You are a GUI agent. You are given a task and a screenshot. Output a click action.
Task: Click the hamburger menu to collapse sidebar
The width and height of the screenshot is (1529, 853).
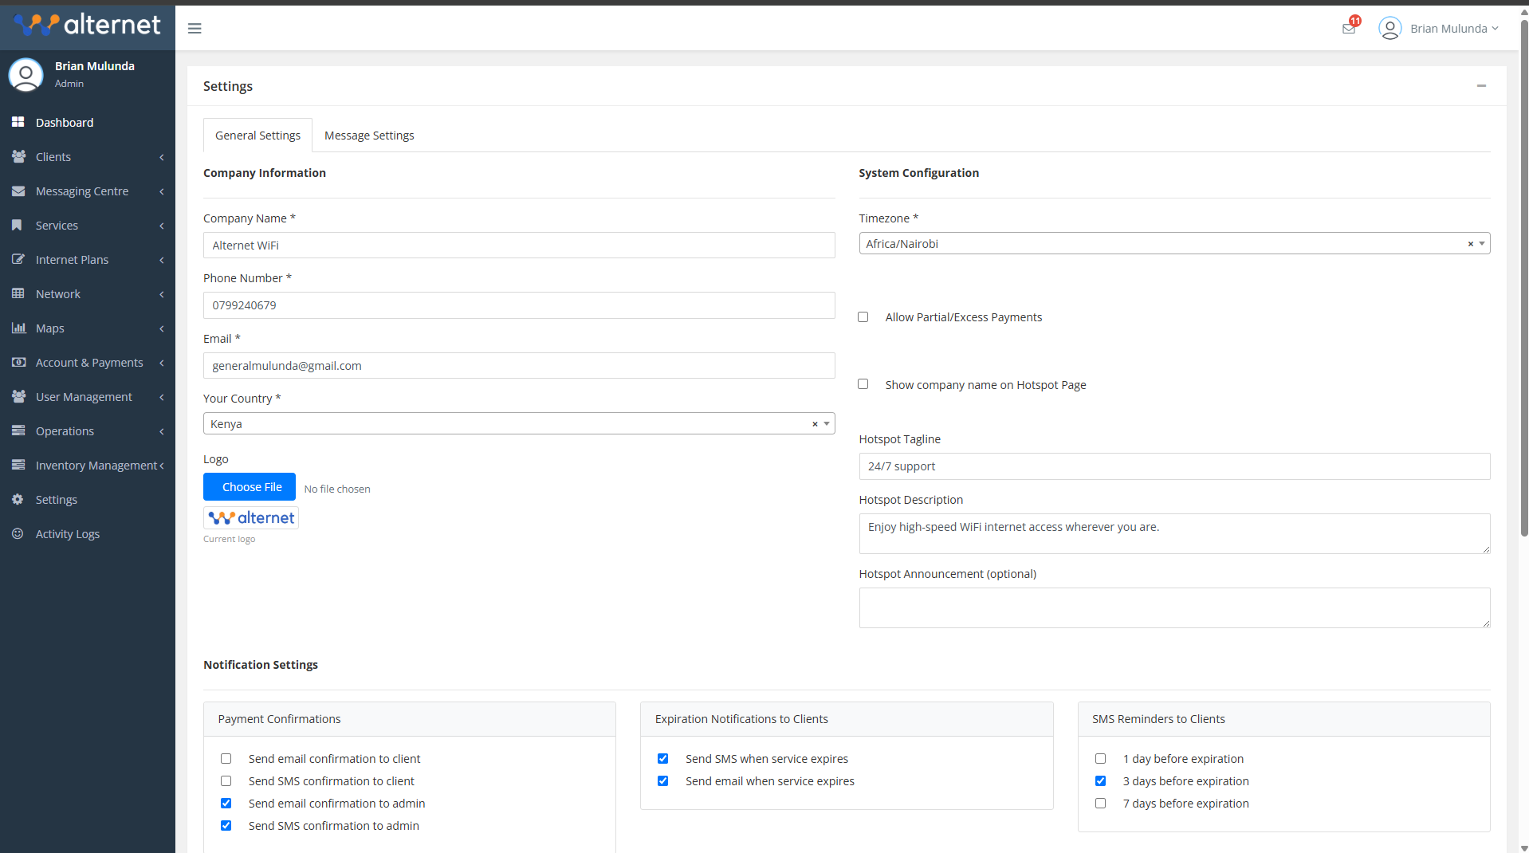point(194,28)
